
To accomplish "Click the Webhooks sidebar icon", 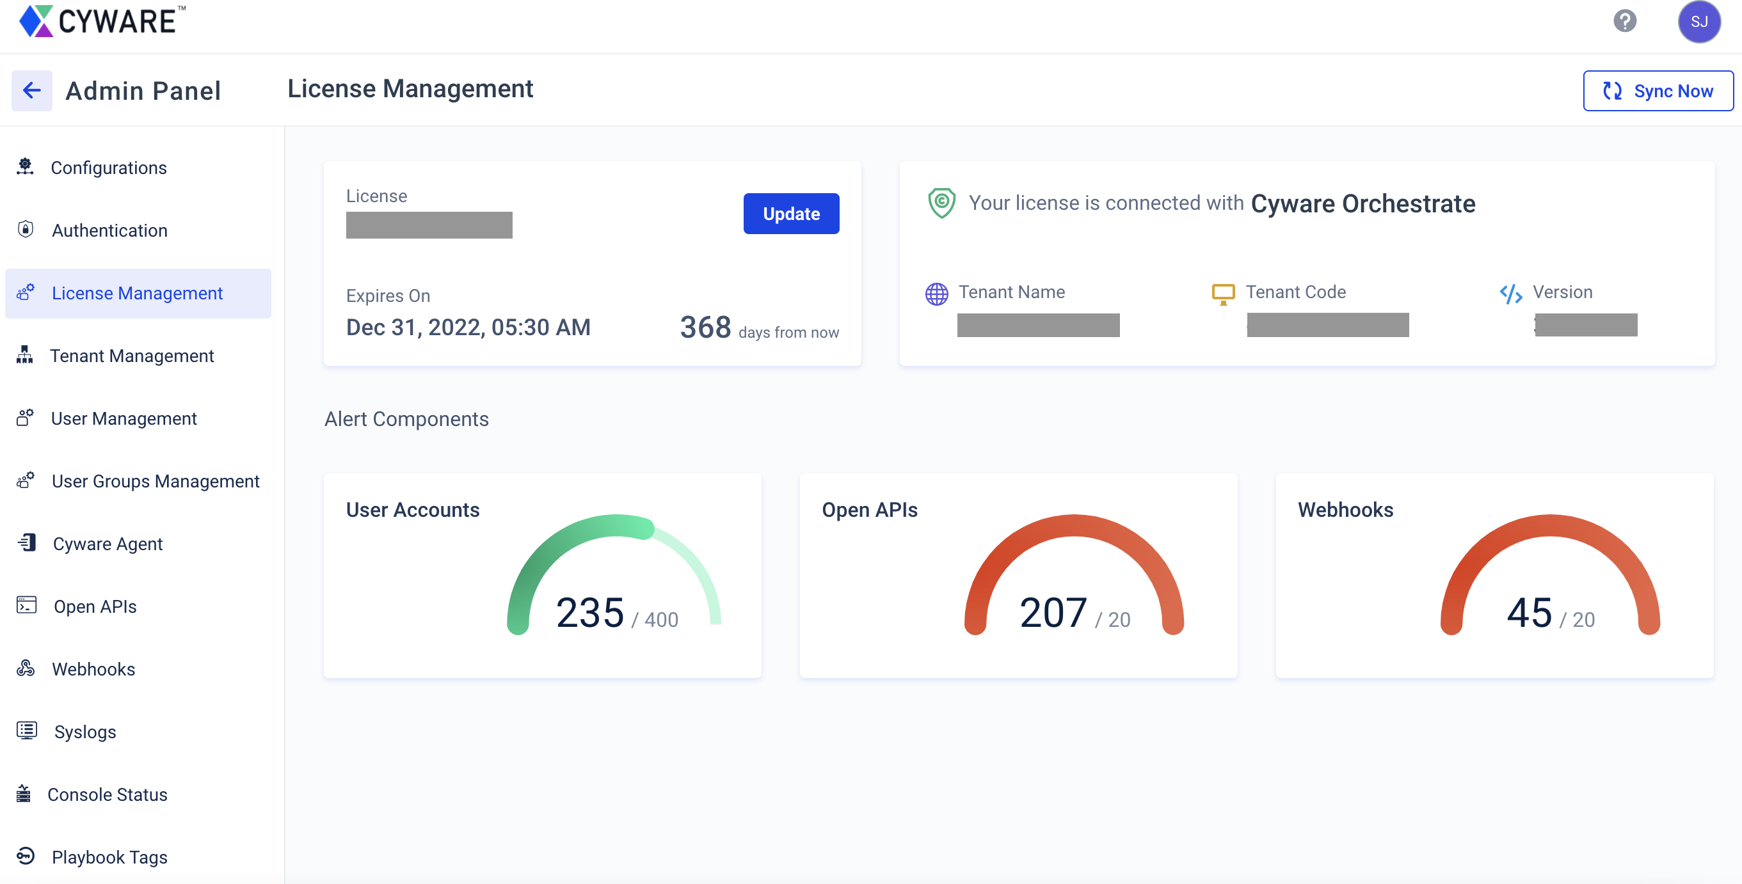I will (25, 668).
